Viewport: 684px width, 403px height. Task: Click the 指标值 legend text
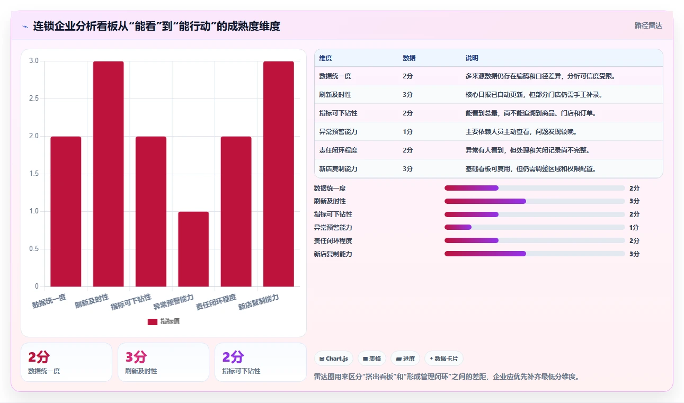pos(170,321)
